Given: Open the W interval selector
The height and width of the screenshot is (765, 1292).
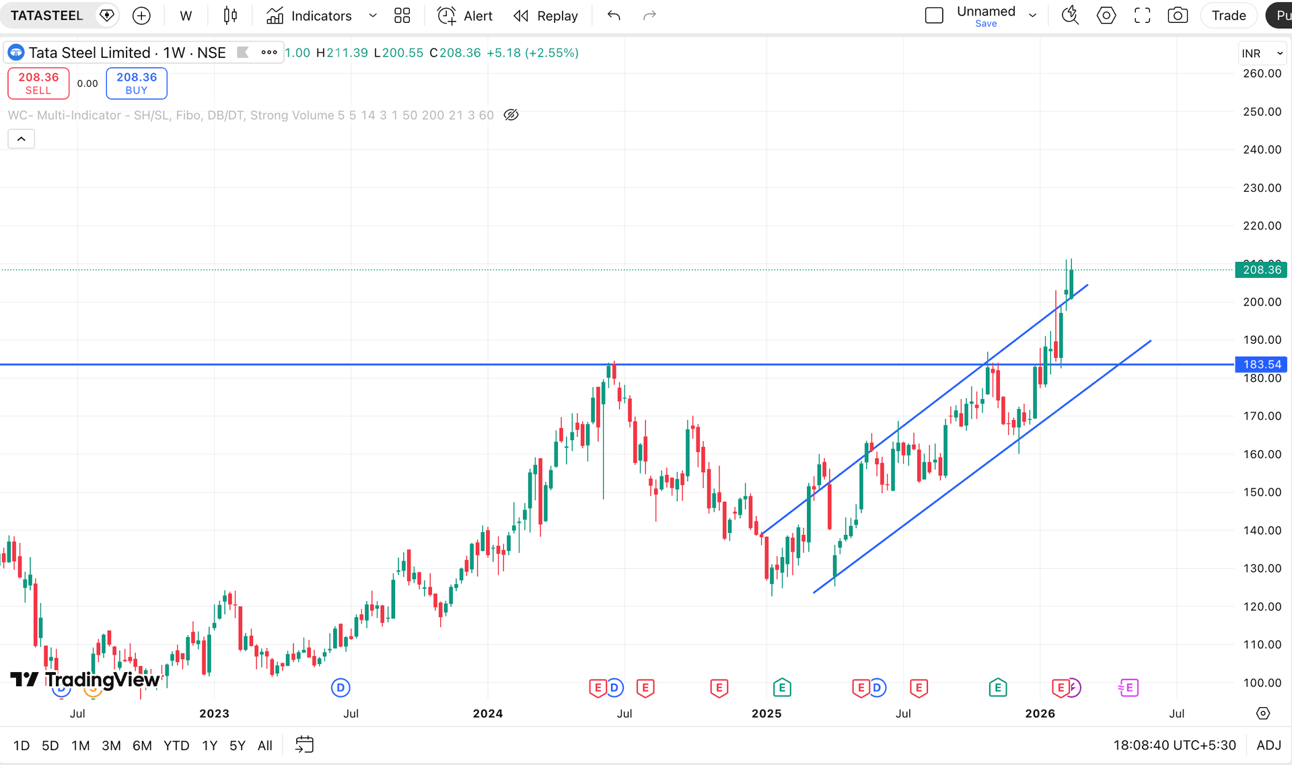Looking at the screenshot, I should (186, 15).
